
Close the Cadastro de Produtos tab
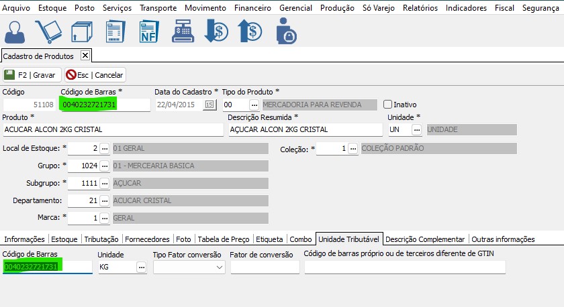85,56
